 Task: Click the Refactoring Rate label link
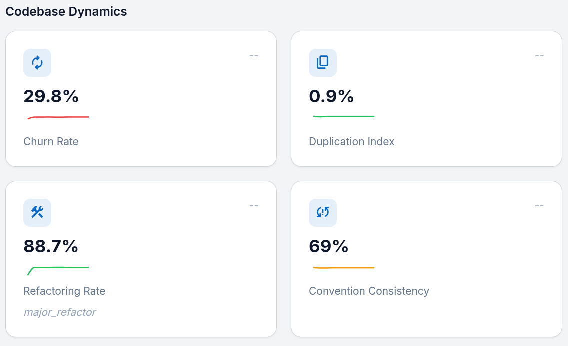(64, 291)
